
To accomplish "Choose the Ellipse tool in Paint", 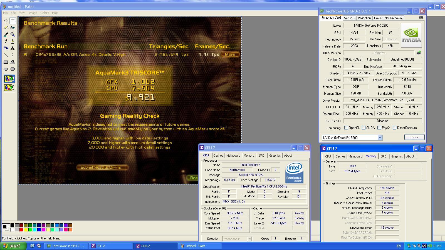I will tap(6, 69).
